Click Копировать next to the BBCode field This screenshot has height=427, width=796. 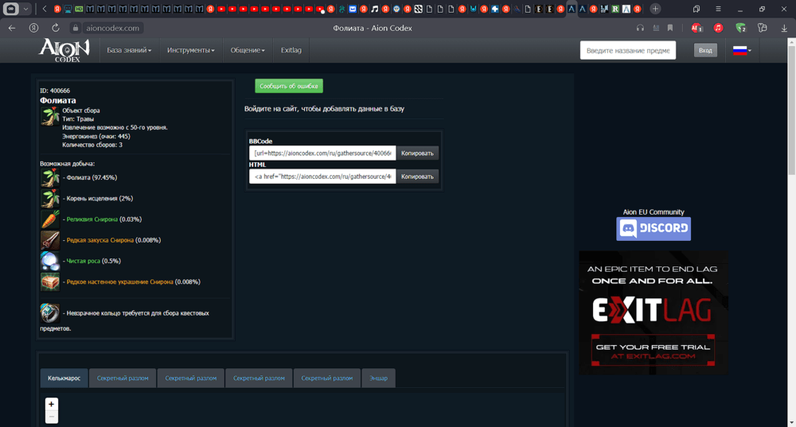pyautogui.click(x=417, y=153)
